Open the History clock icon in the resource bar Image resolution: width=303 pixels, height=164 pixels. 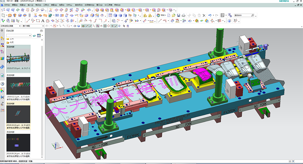2,84
